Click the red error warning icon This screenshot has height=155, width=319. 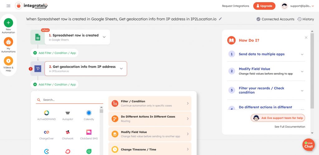(31, 69)
